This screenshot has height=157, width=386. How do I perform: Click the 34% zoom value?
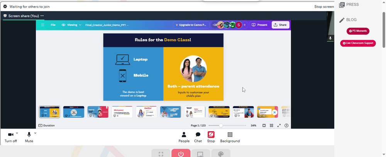click(x=253, y=125)
